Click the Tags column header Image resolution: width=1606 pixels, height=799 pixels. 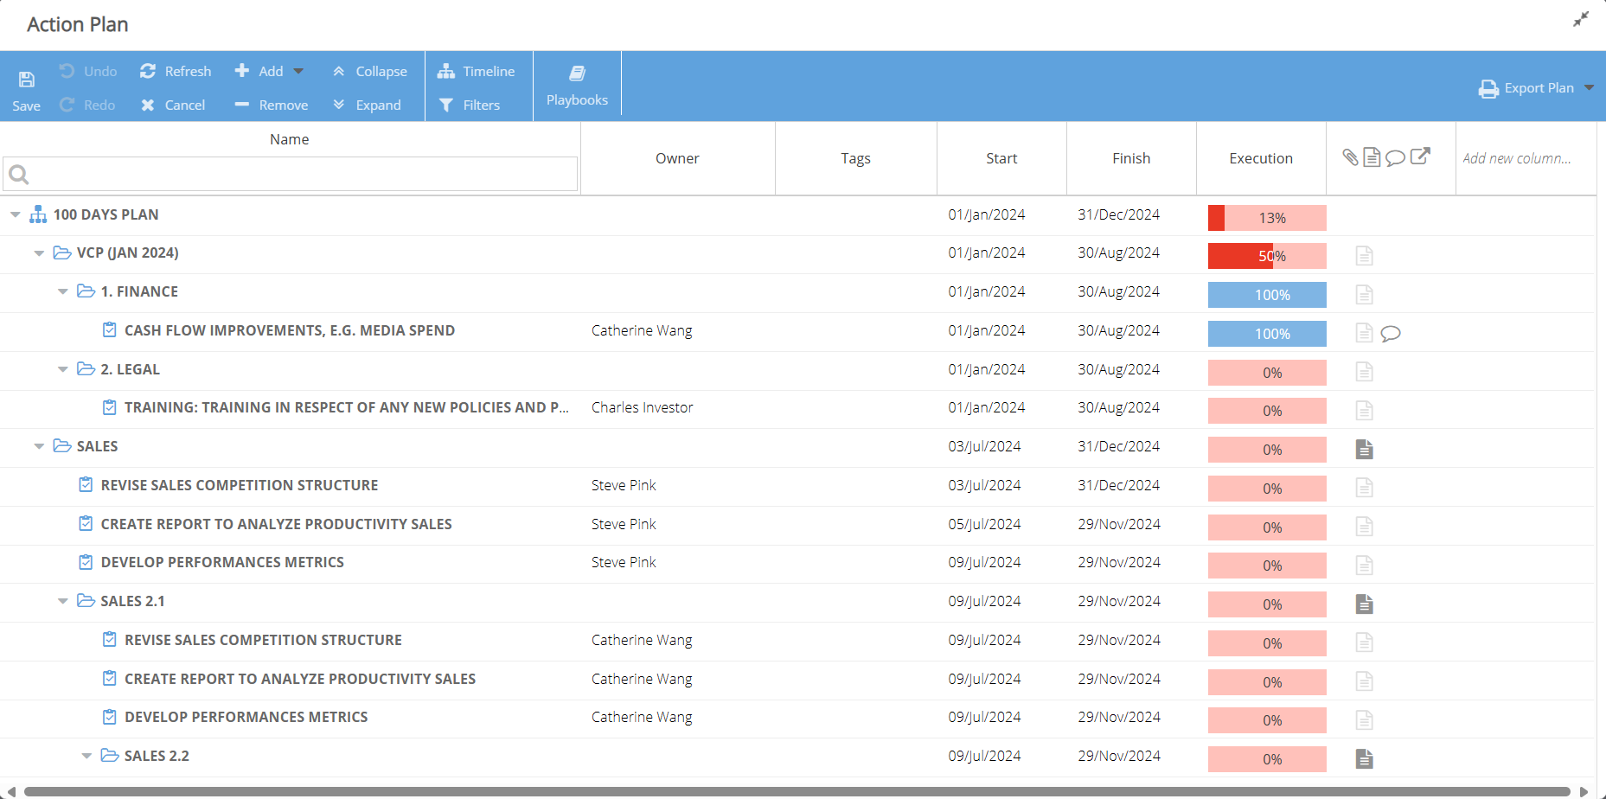click(x=855, y=158)
